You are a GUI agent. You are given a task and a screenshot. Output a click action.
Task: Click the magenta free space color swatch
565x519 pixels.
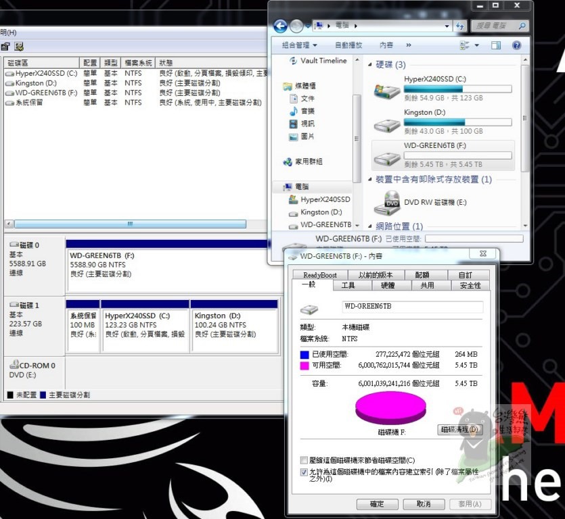click(x=304, y=366)
